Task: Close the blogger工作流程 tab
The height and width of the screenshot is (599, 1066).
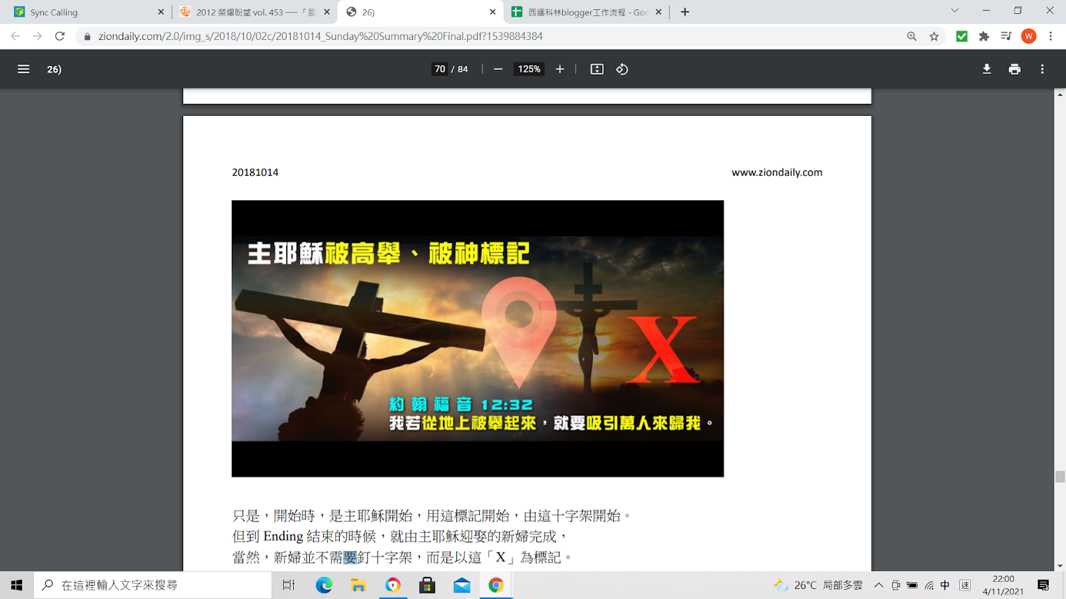Action: pyautogui.click(x=658, y=12)
